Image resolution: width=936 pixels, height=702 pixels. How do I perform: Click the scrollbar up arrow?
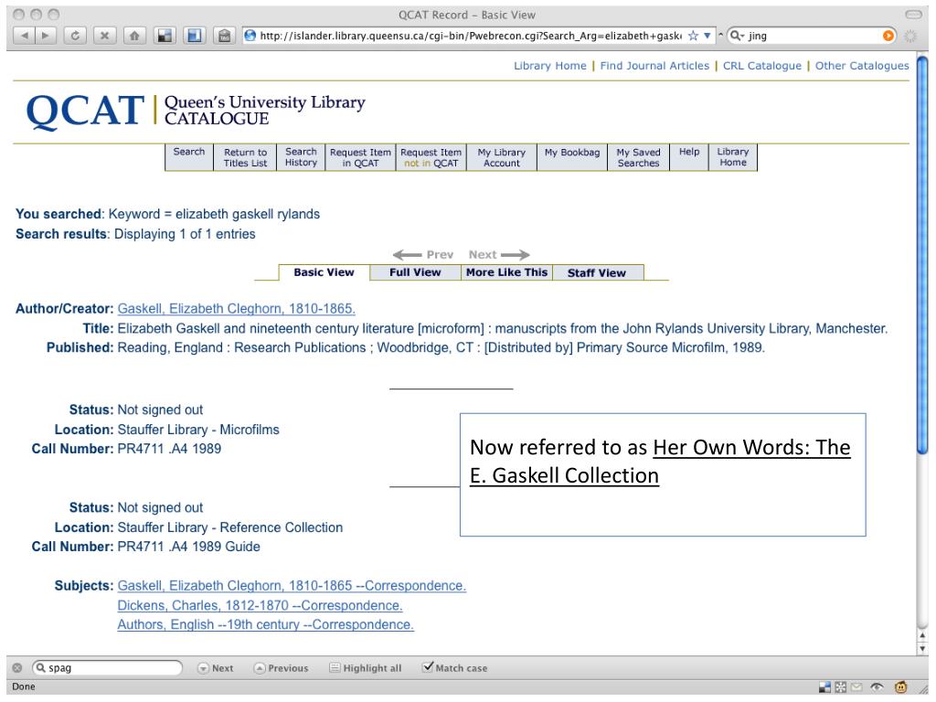point(923,636)
